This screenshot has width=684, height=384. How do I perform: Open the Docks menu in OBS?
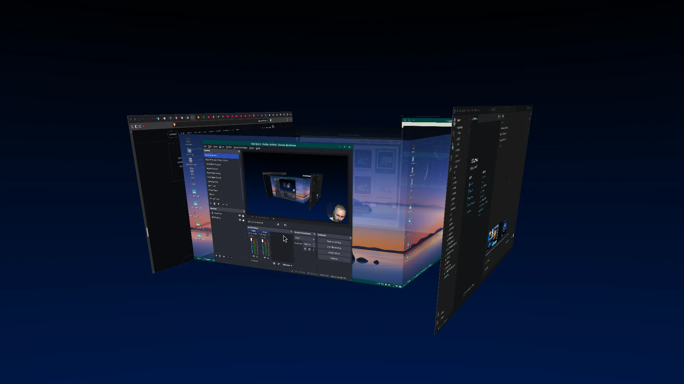[x=222, y=147]
